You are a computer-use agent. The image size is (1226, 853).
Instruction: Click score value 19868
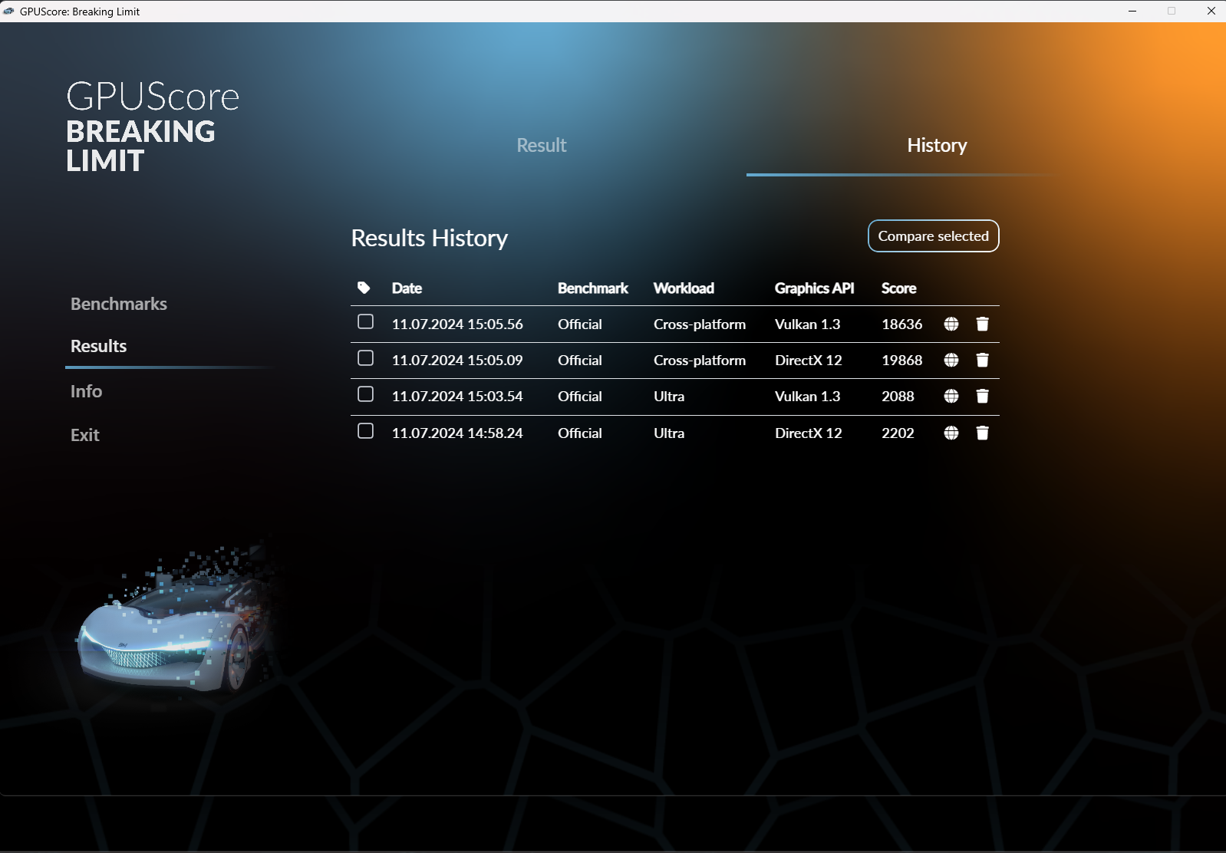(x=902, y=360)
